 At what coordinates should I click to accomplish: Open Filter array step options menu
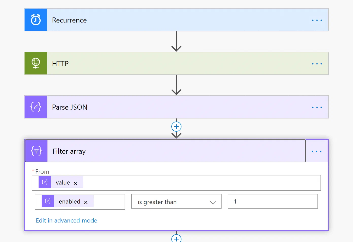click(316, 151)
